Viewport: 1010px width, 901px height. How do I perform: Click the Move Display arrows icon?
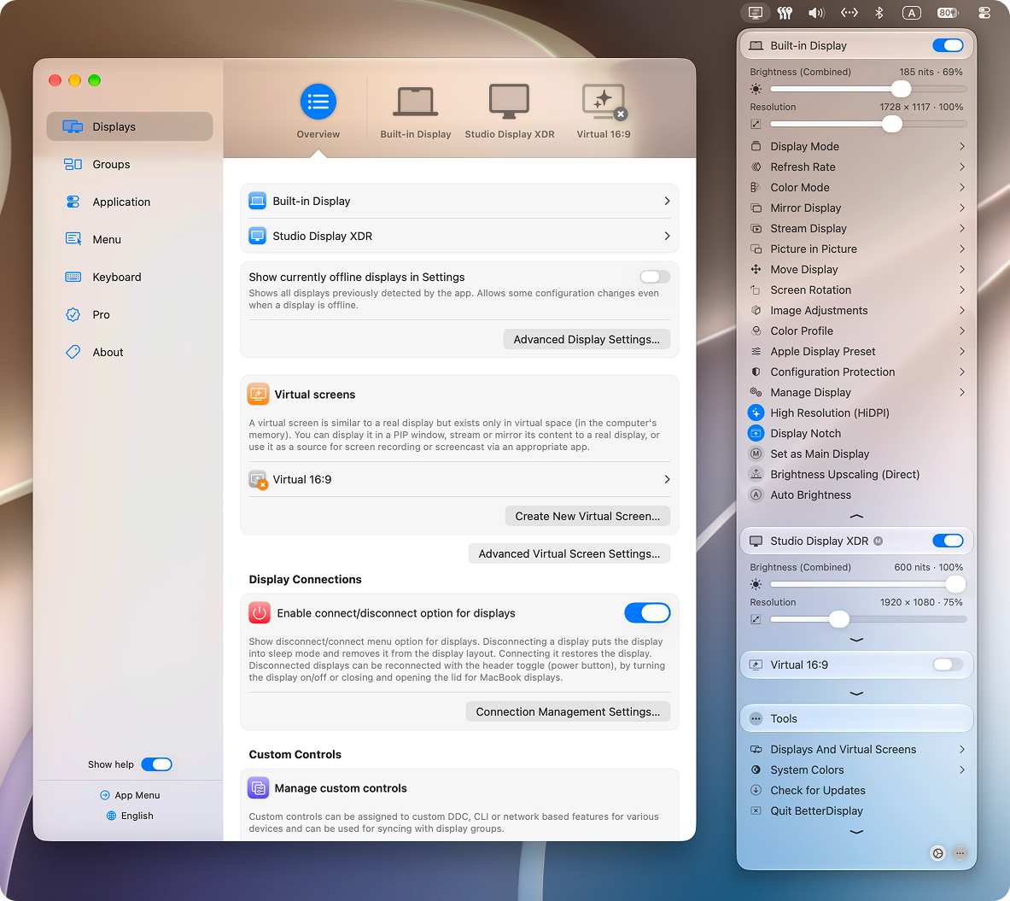756,269
